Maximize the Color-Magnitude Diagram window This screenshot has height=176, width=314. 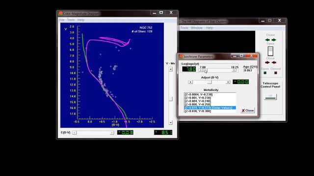pos(161,13)
